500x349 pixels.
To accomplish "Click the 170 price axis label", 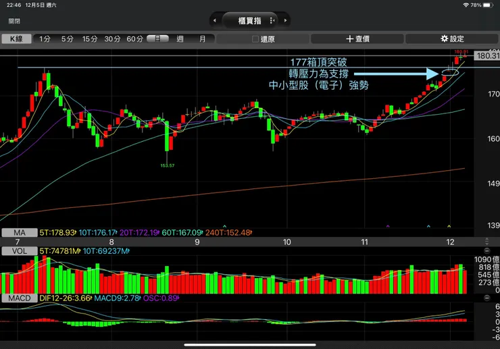I will (494, 94).
